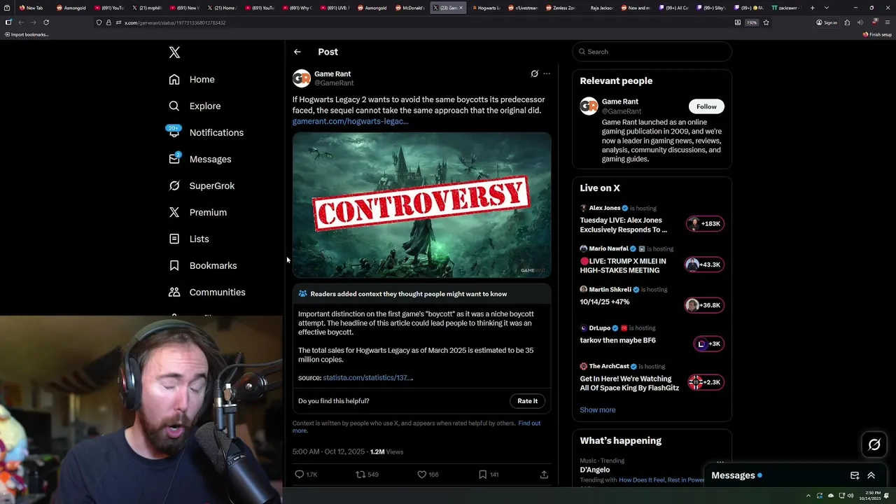Open the statista.com source link
896x504 pixels.
pos(367,378)
